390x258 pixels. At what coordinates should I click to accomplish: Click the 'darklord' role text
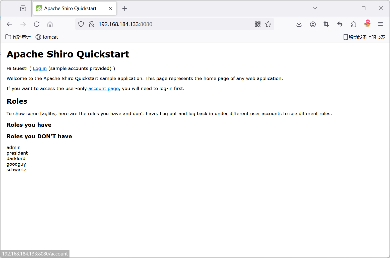coord(16,159)
